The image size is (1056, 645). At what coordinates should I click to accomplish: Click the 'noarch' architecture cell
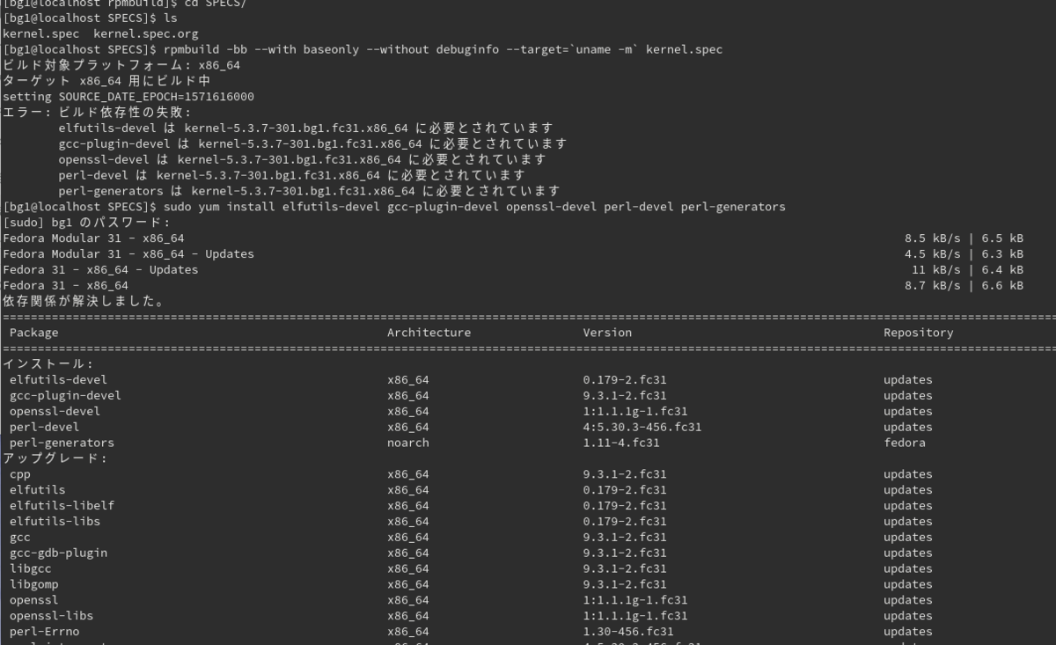408,443
